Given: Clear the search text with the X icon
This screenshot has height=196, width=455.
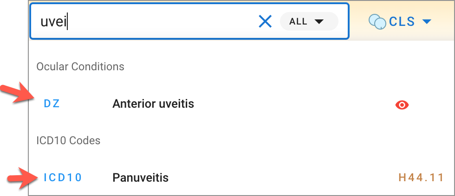Looking at the screenshot, I should point(265,21).
